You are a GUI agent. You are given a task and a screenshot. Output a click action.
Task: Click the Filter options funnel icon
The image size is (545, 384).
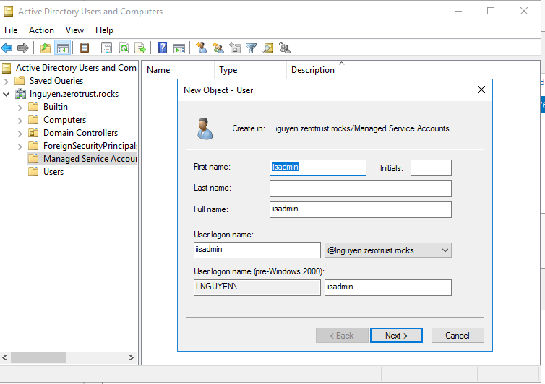click(x=251, y=48)
